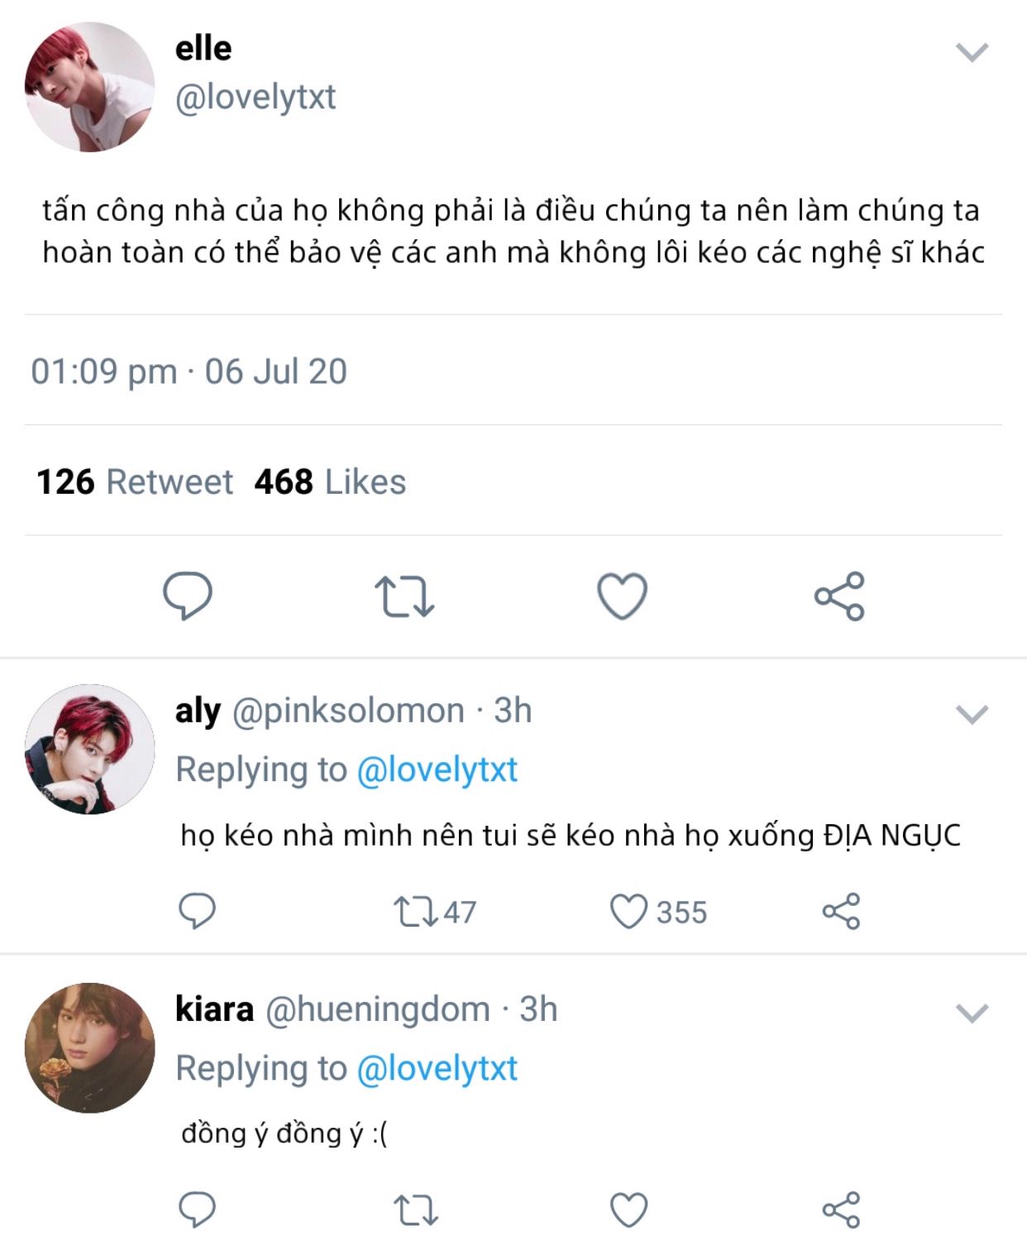Share elle's main tweet

(839, 596)
